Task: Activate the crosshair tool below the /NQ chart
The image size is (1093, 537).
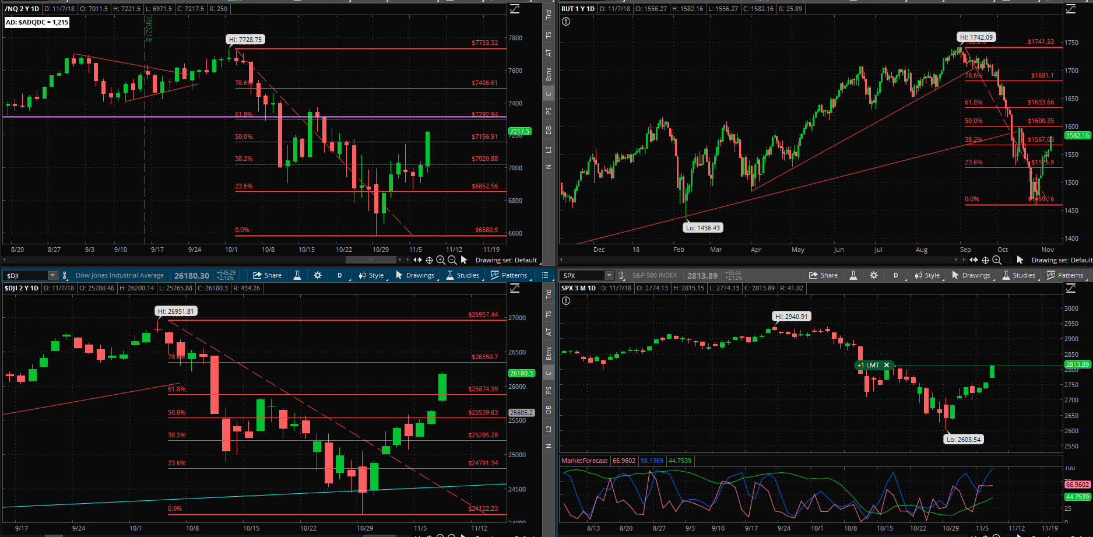Action: (429, 260)
